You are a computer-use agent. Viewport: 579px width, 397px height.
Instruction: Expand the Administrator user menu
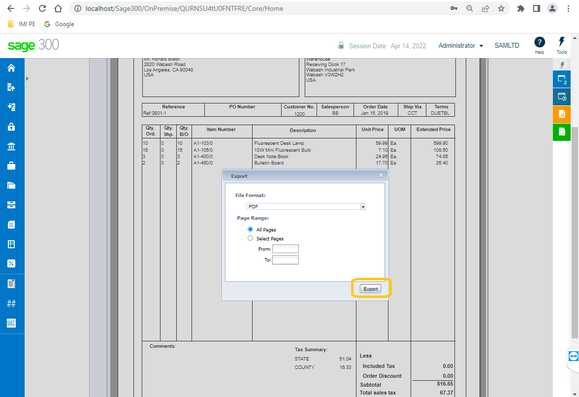[460, 45]
